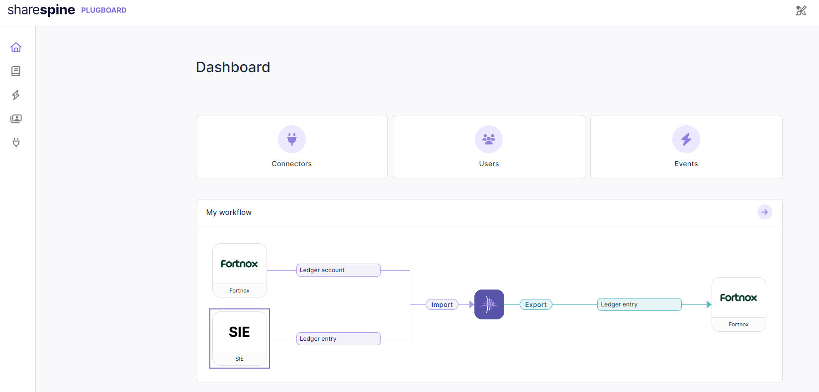Screen dimensions: 819x392
Task: Open the Connectors card label
Action: click(292, 164)
